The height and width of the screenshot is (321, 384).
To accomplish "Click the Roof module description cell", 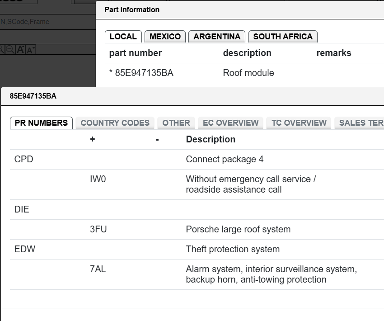I will (248, 73).
